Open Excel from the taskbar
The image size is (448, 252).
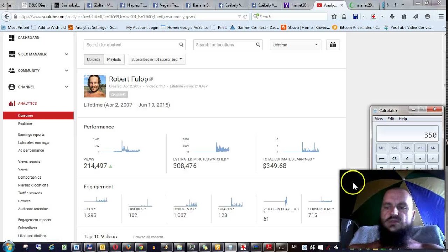tap(64, 247)
